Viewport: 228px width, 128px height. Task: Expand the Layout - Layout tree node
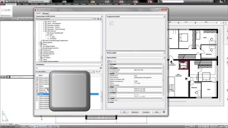pos(43,21)
